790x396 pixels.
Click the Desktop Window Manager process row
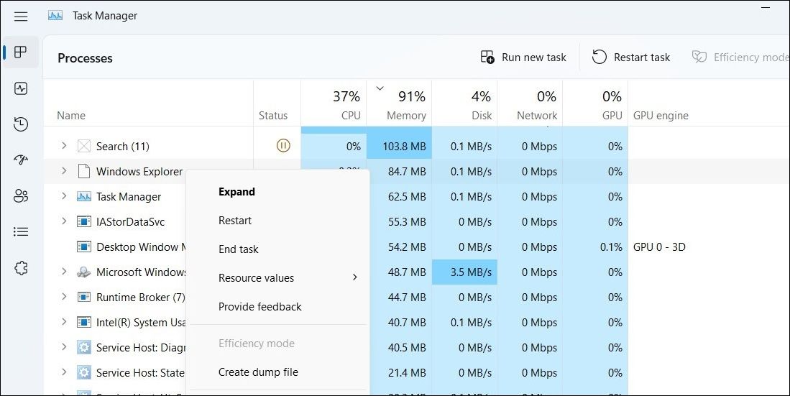pos(137,247)
